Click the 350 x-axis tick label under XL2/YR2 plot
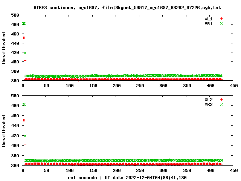The image size is (241, 181). pyautogui.click(x=187, y=171)
